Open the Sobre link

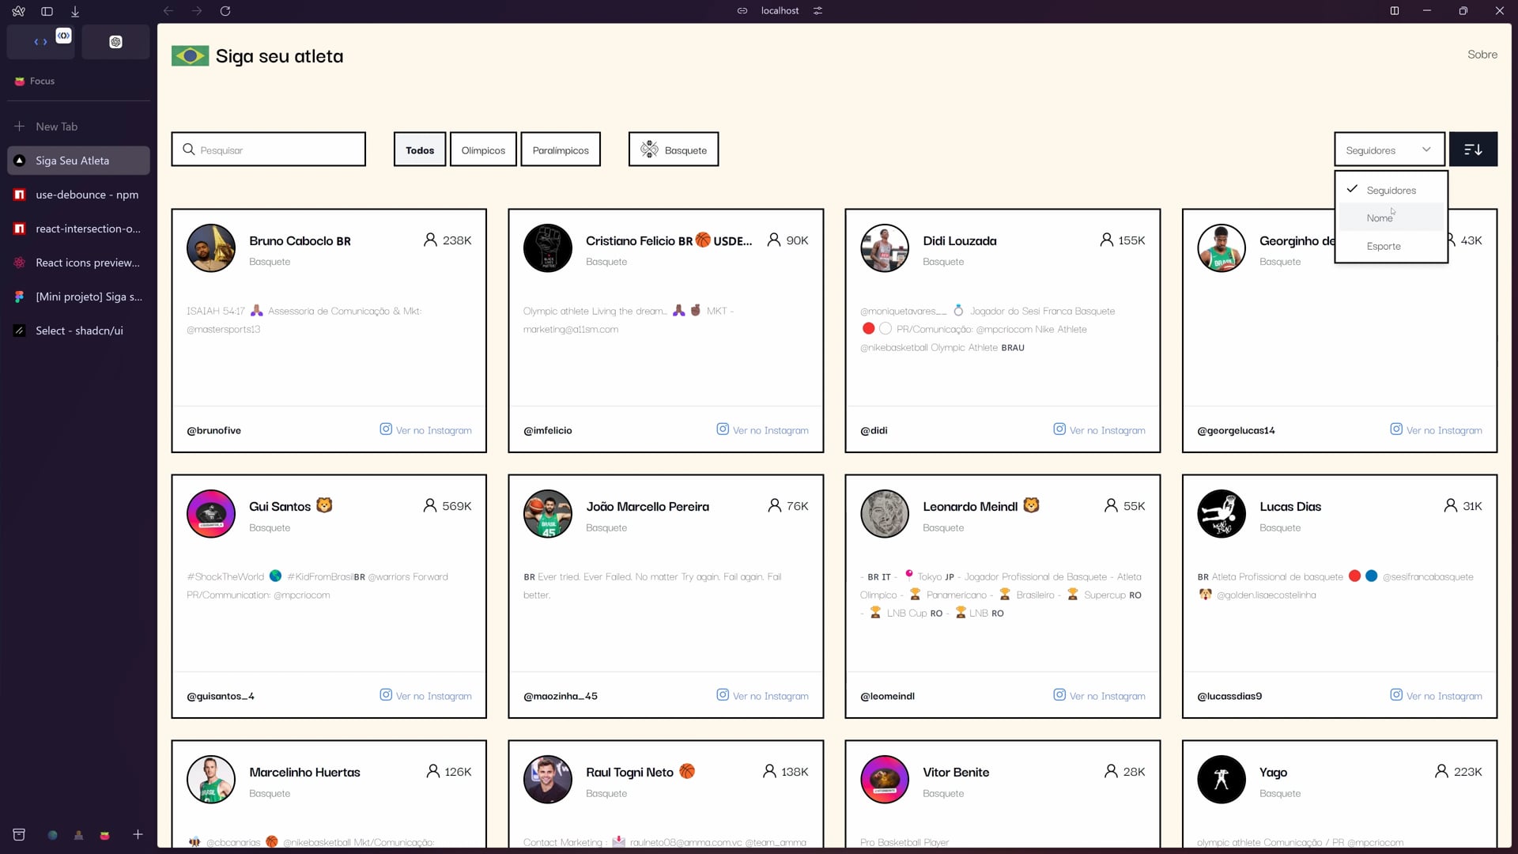[x=1482, y=55]
